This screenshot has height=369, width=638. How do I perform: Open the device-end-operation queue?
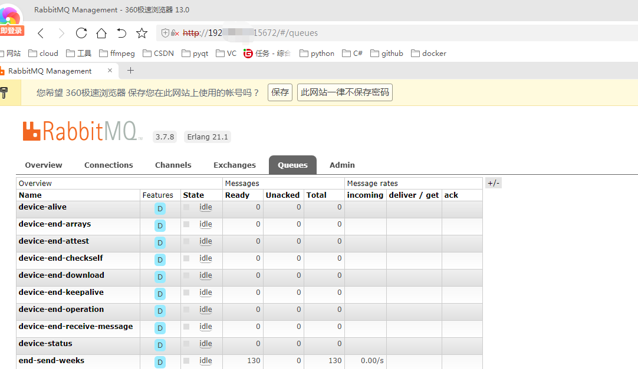[x=61, y=310]
